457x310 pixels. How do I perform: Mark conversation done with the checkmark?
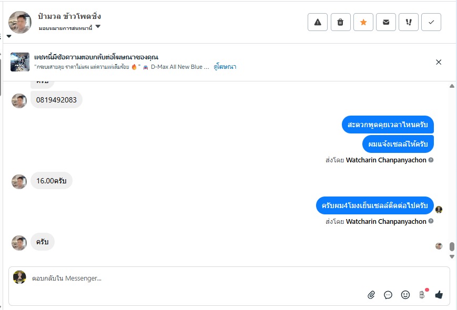tap(431, 22)
